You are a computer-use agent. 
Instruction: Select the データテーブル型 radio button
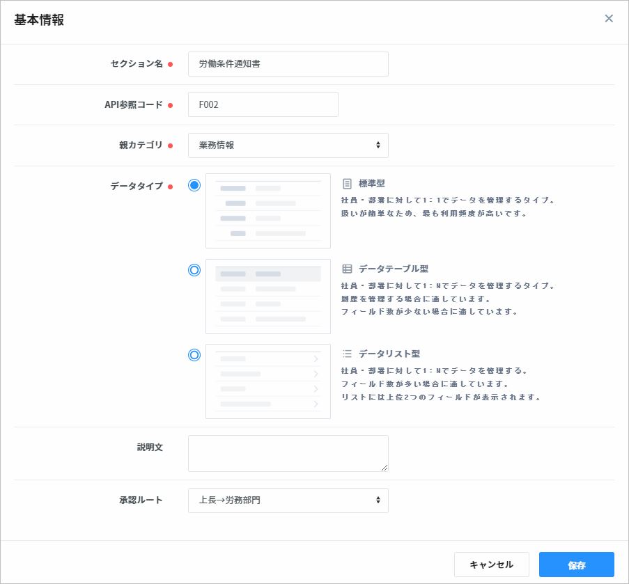194,270
